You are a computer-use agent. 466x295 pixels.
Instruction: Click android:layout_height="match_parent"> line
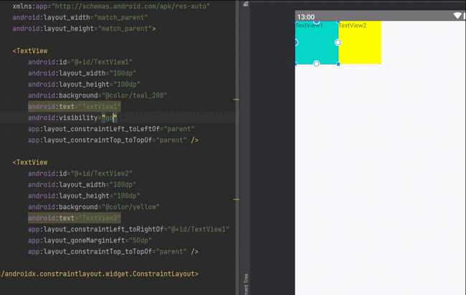84,29
